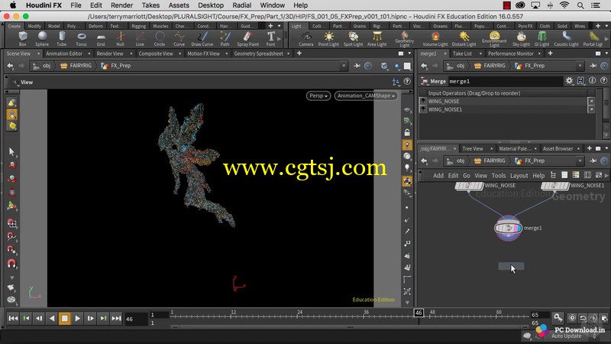611x344 pixels.
Task: Expand the network pane path dropdown
Action: point(580,161)
